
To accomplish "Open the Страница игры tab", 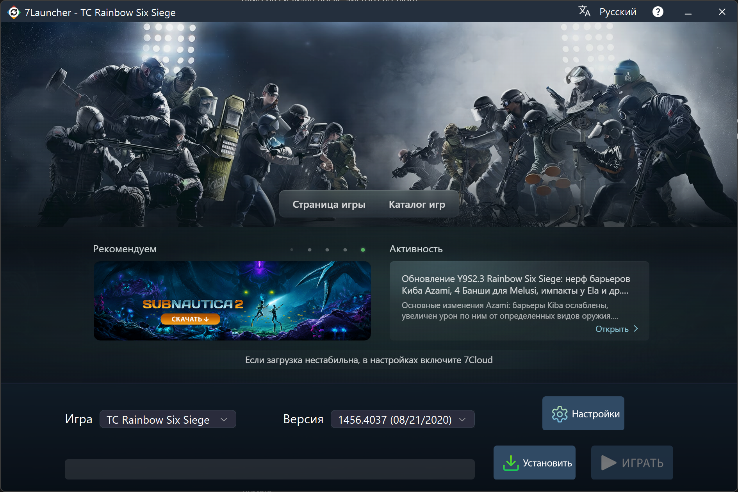I will (329, 204).
